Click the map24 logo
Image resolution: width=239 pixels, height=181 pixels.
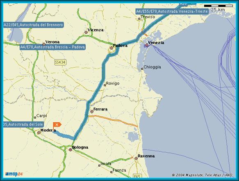(14, 174)
